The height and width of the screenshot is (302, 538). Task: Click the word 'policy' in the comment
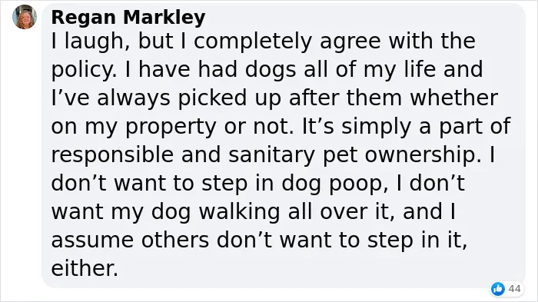pos(83,71)
